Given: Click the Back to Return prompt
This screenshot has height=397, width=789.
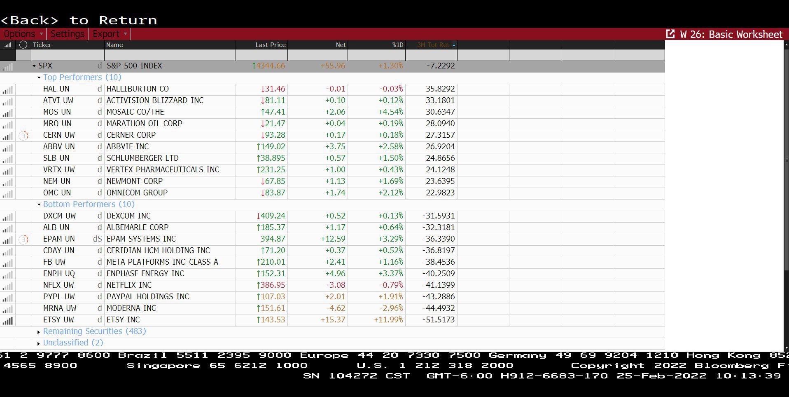Looking at the screenshot, I should tap(79, 20).
